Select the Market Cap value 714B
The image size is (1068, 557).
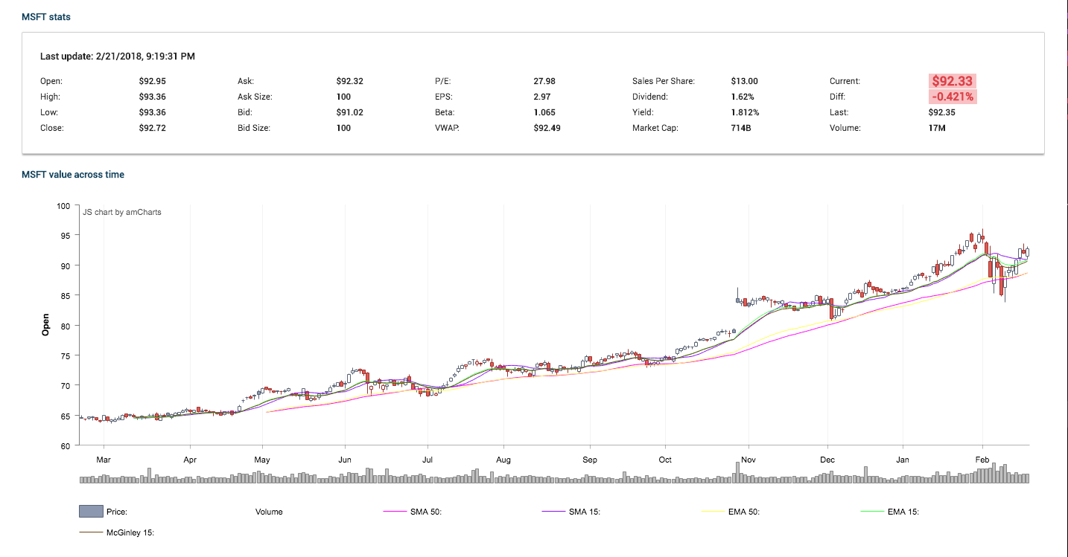coord(740,128)
